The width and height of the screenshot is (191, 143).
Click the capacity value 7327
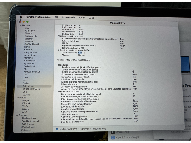pyautogui.click(x=123, y=46)
